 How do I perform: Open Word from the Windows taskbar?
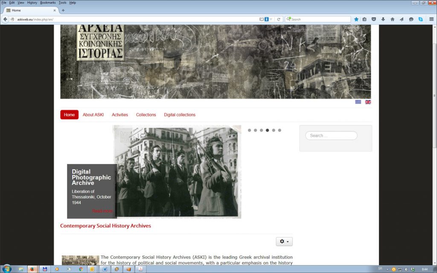click(x=105, y=269)
